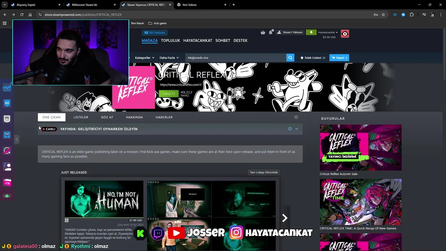Switch to the HAKKINDA tab
The height and width of the screenshot is (251, 446).
click(134, 117)
